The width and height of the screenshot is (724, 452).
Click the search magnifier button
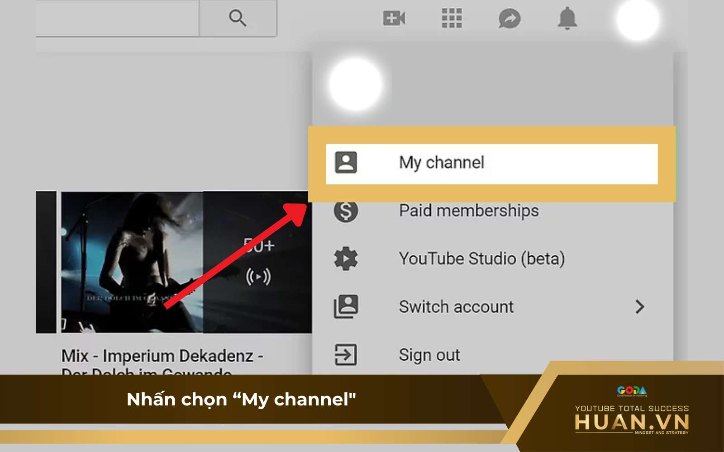(x=238, y=18)
